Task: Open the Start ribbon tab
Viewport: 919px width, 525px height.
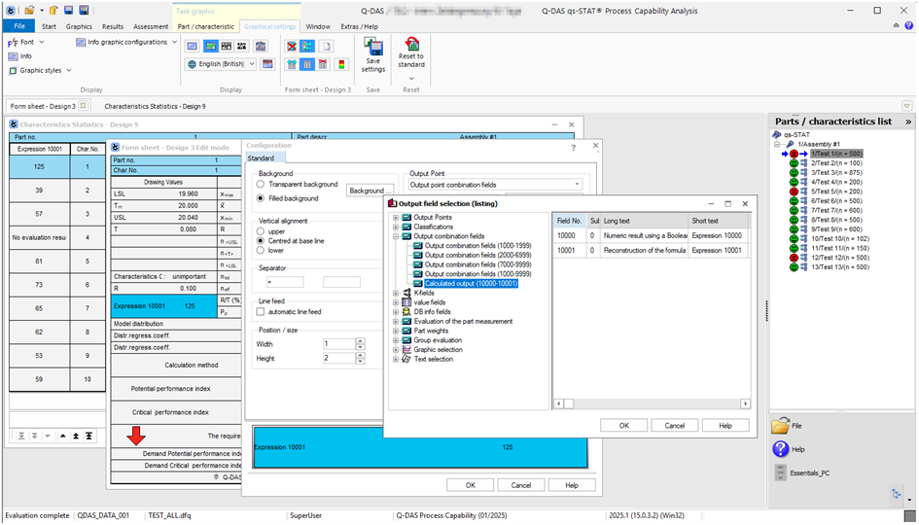Action: pyautogui.click(x=50, y=26)
